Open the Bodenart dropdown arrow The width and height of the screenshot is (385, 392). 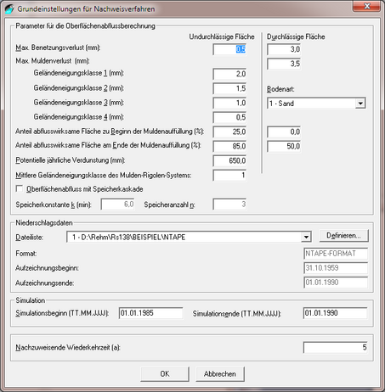pyautogui.click(x=360, y=104)
